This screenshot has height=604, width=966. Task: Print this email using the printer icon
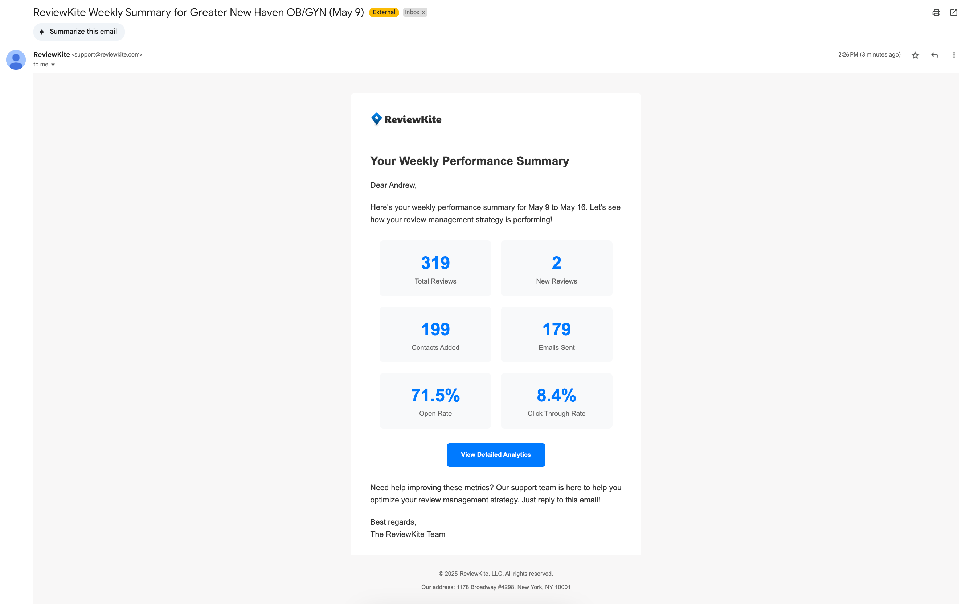936,12
